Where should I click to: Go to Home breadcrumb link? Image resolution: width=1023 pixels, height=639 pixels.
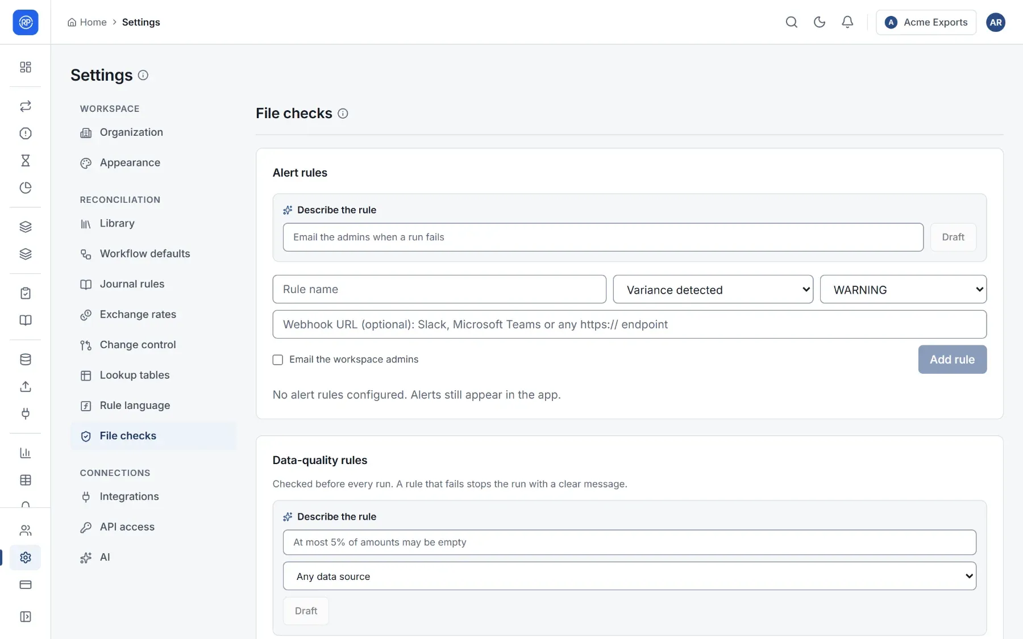[x=87, y=22]
